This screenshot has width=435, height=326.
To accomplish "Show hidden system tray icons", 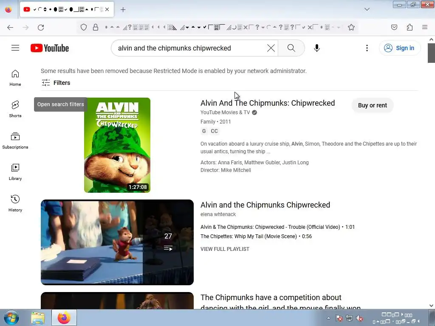I will tap(328, 318).
